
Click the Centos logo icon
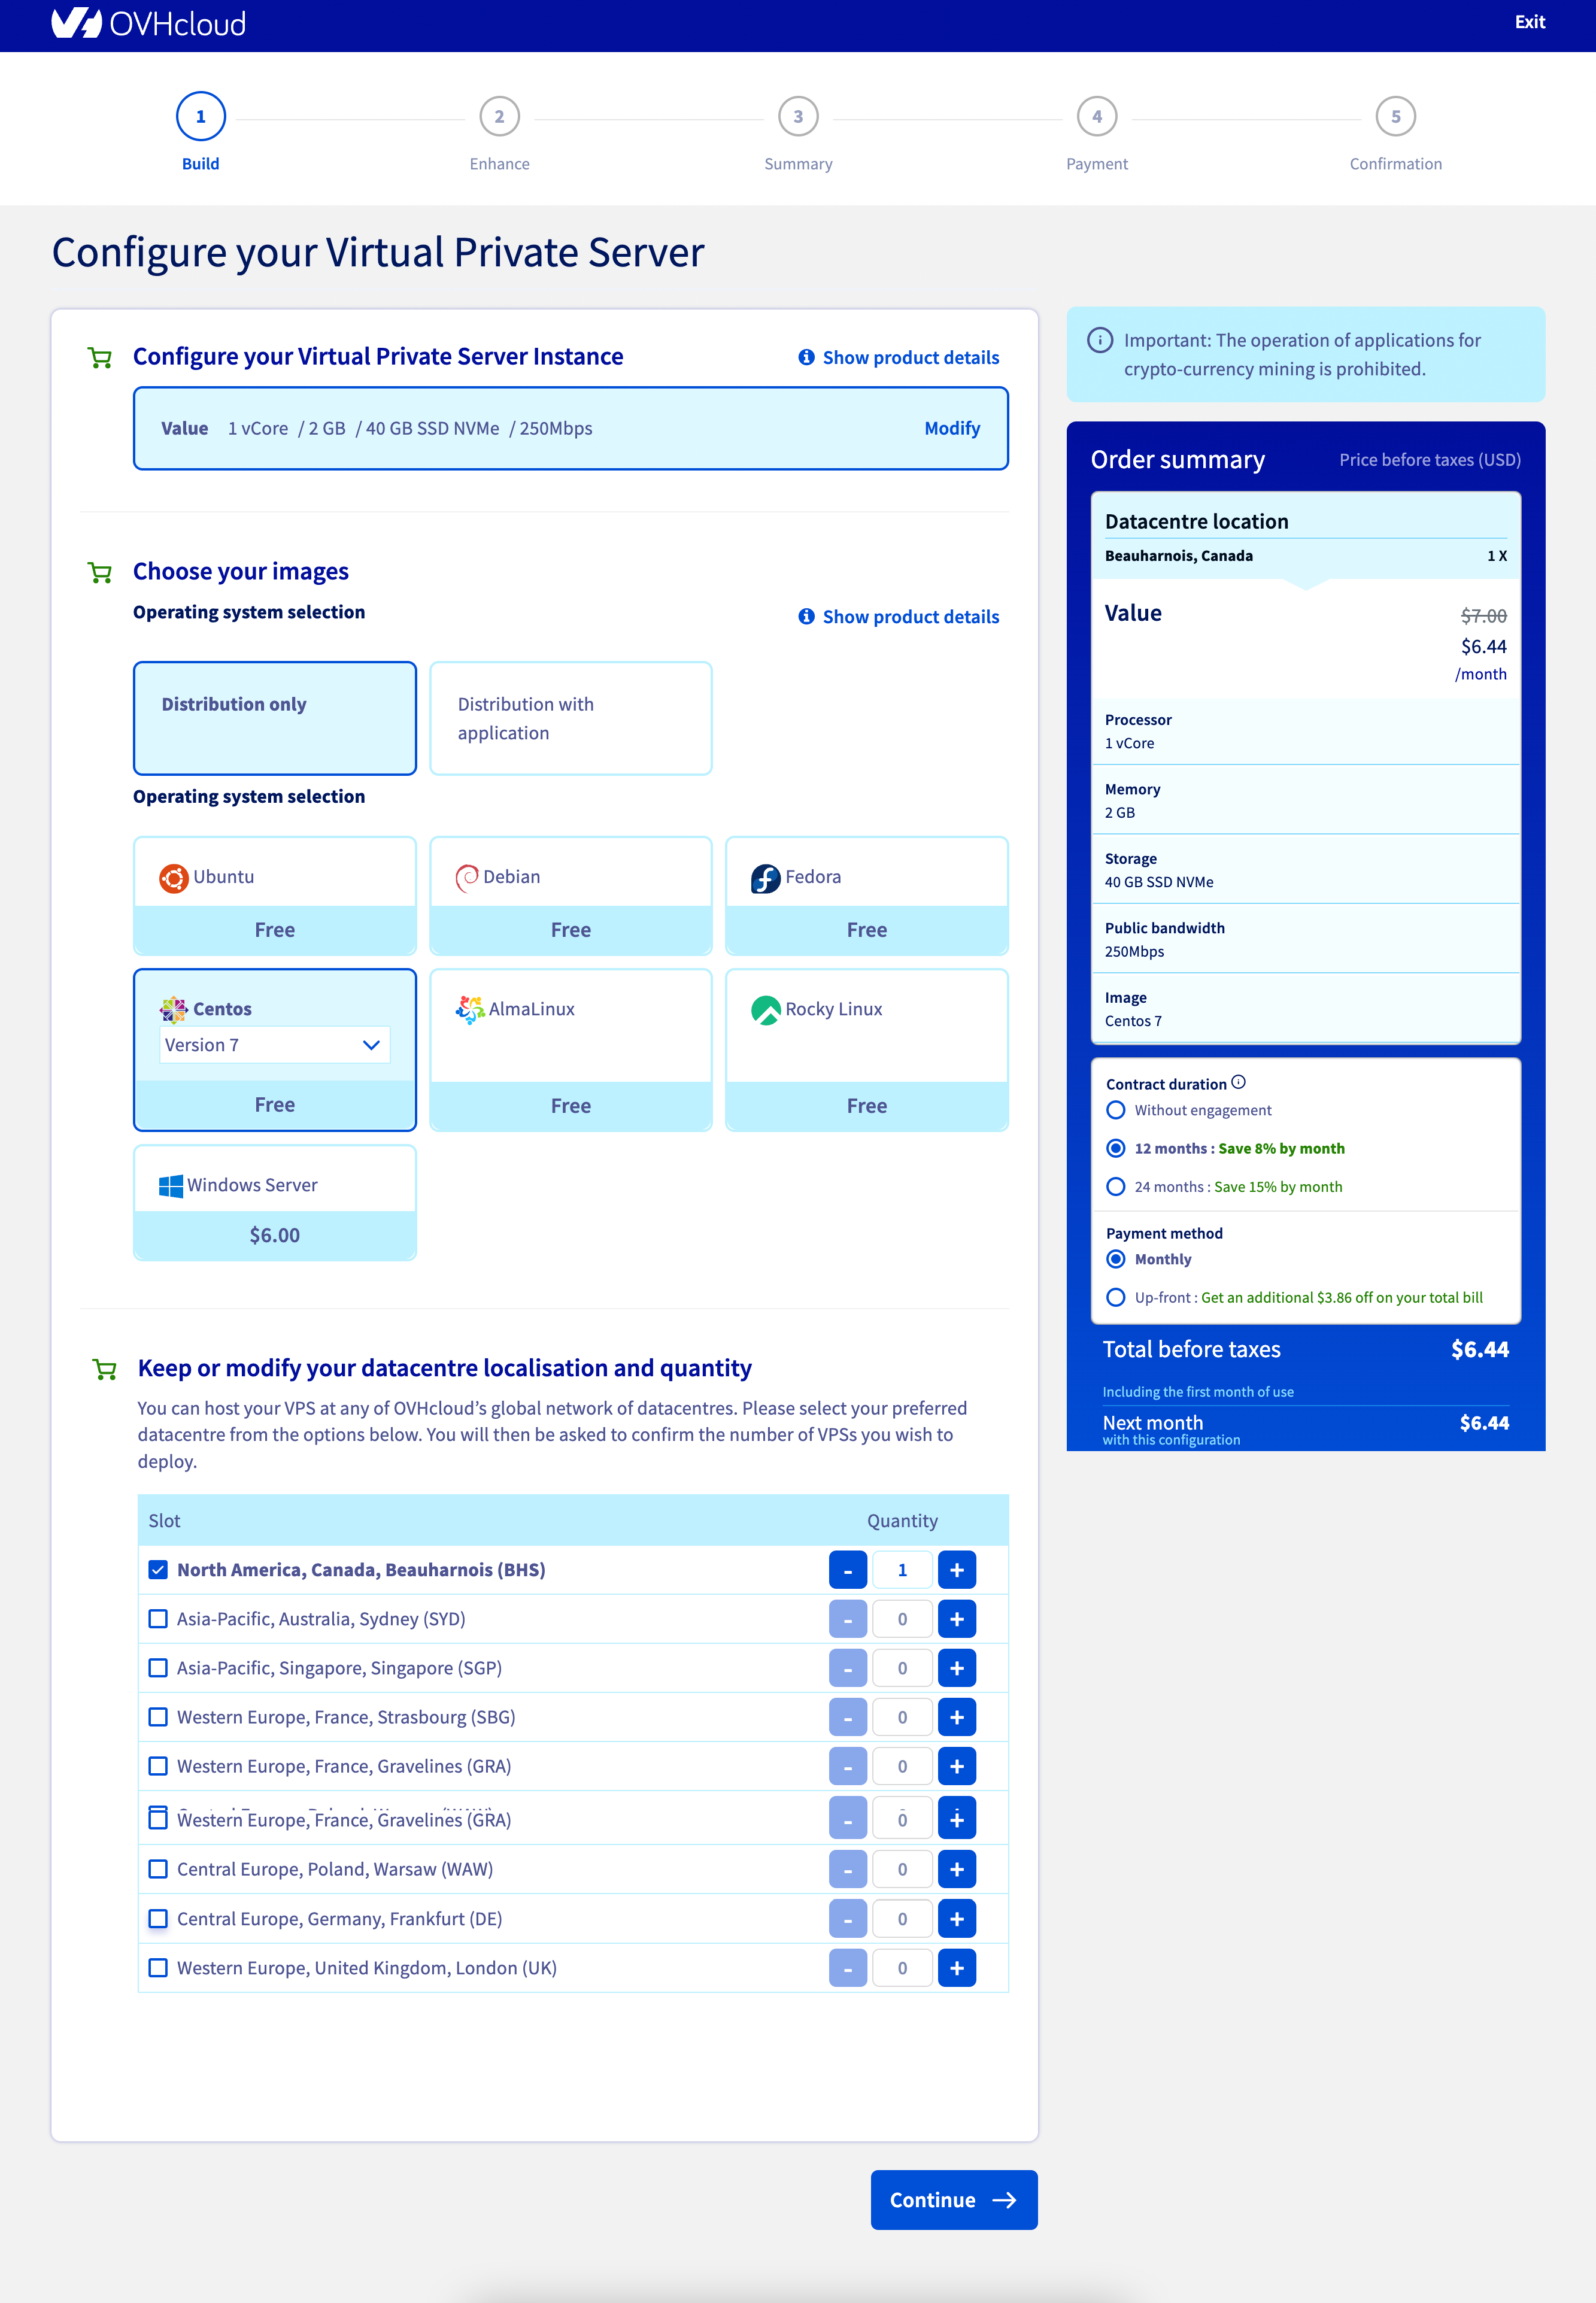(173, 1010)
